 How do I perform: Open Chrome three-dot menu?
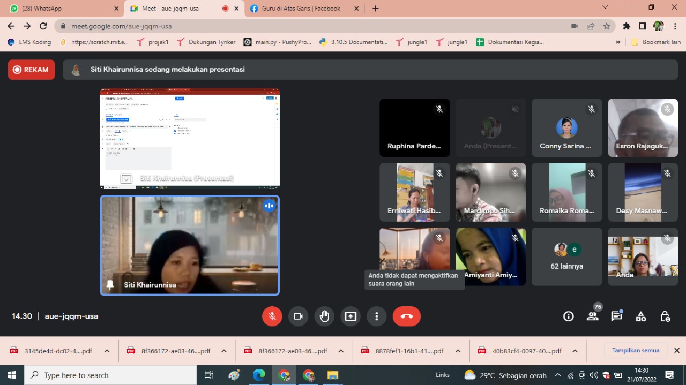point(675,26)
